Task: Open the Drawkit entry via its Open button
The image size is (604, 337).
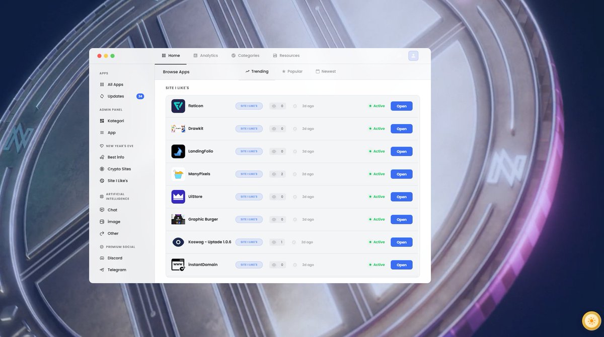Action: click(x=401, y=128)
